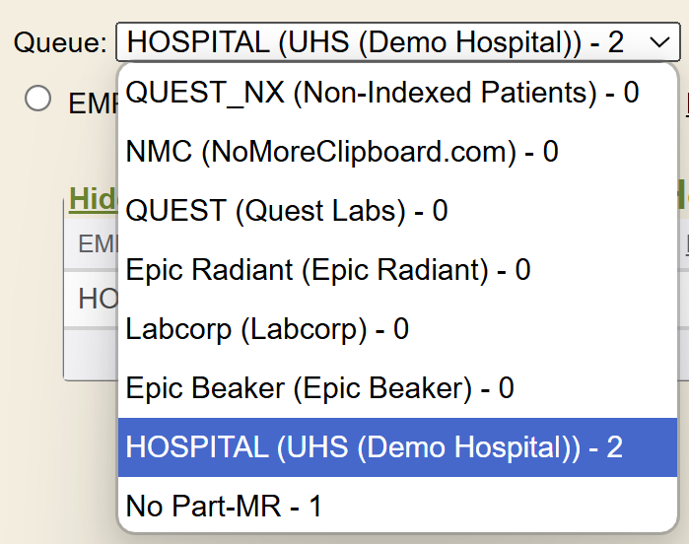Click the Queue dropdown chevron arrow
Screen dimensions: 689x544
(657, 42)
